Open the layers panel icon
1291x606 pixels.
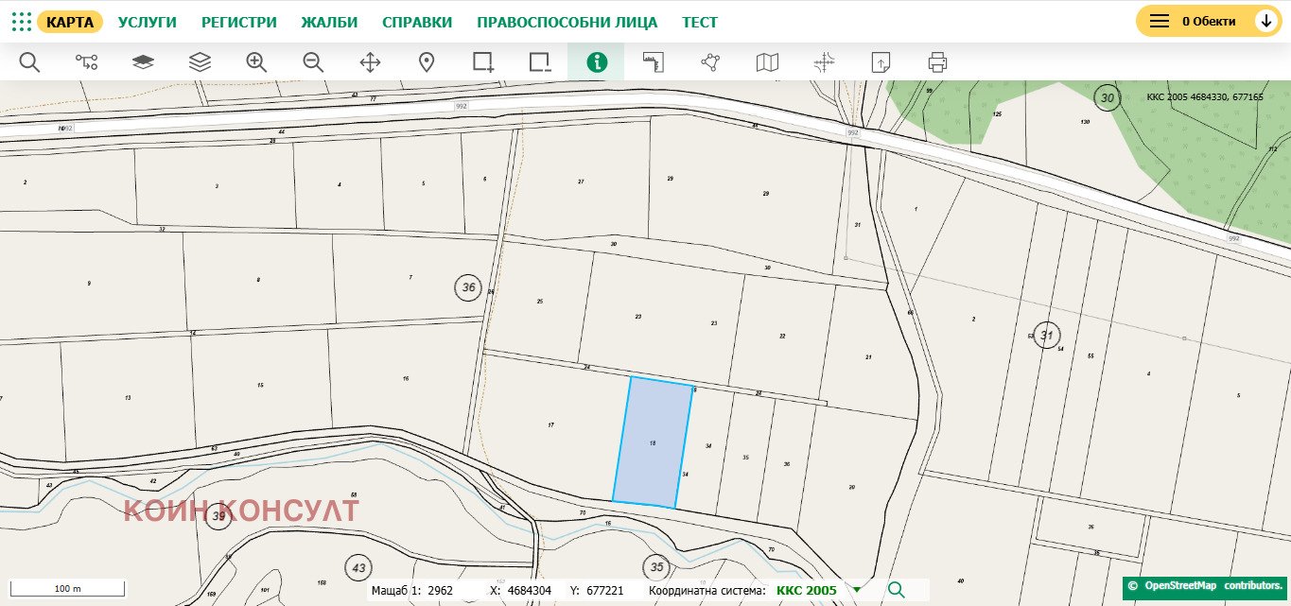pos(199,61)
